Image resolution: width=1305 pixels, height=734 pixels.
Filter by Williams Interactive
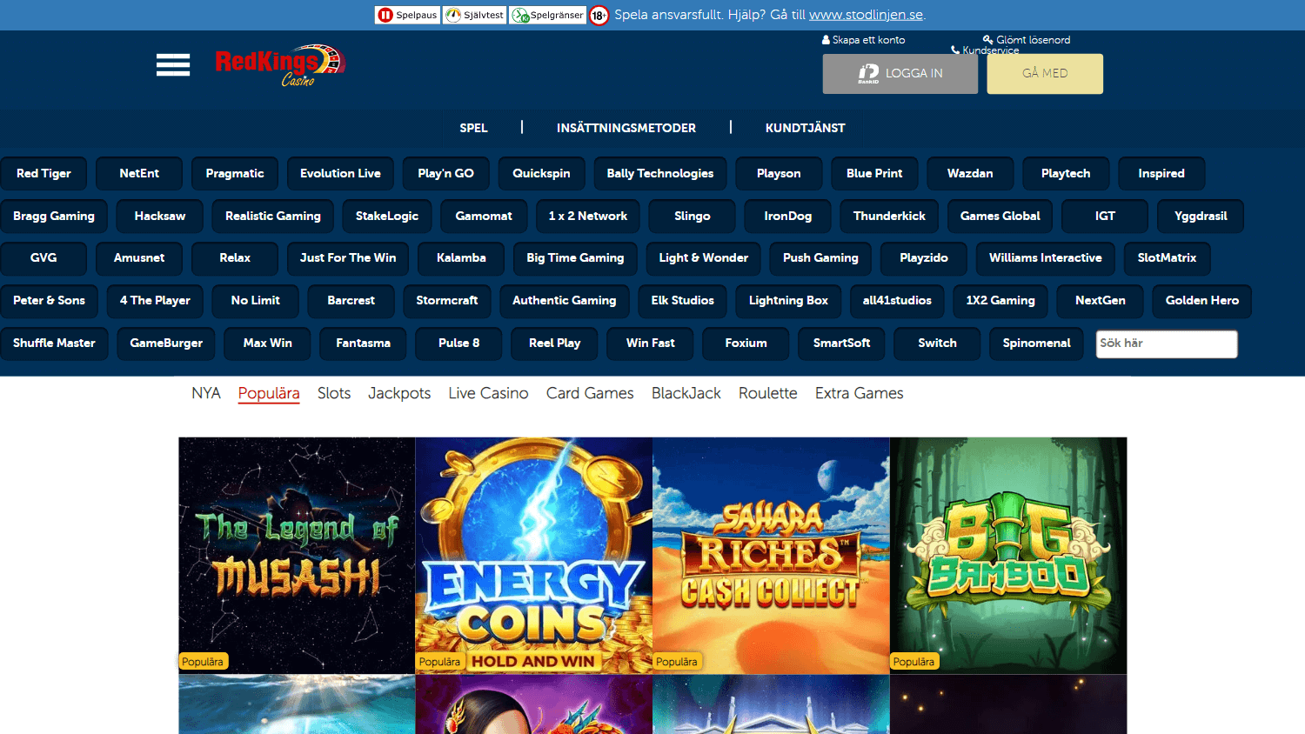click(x=1045, y=257)
